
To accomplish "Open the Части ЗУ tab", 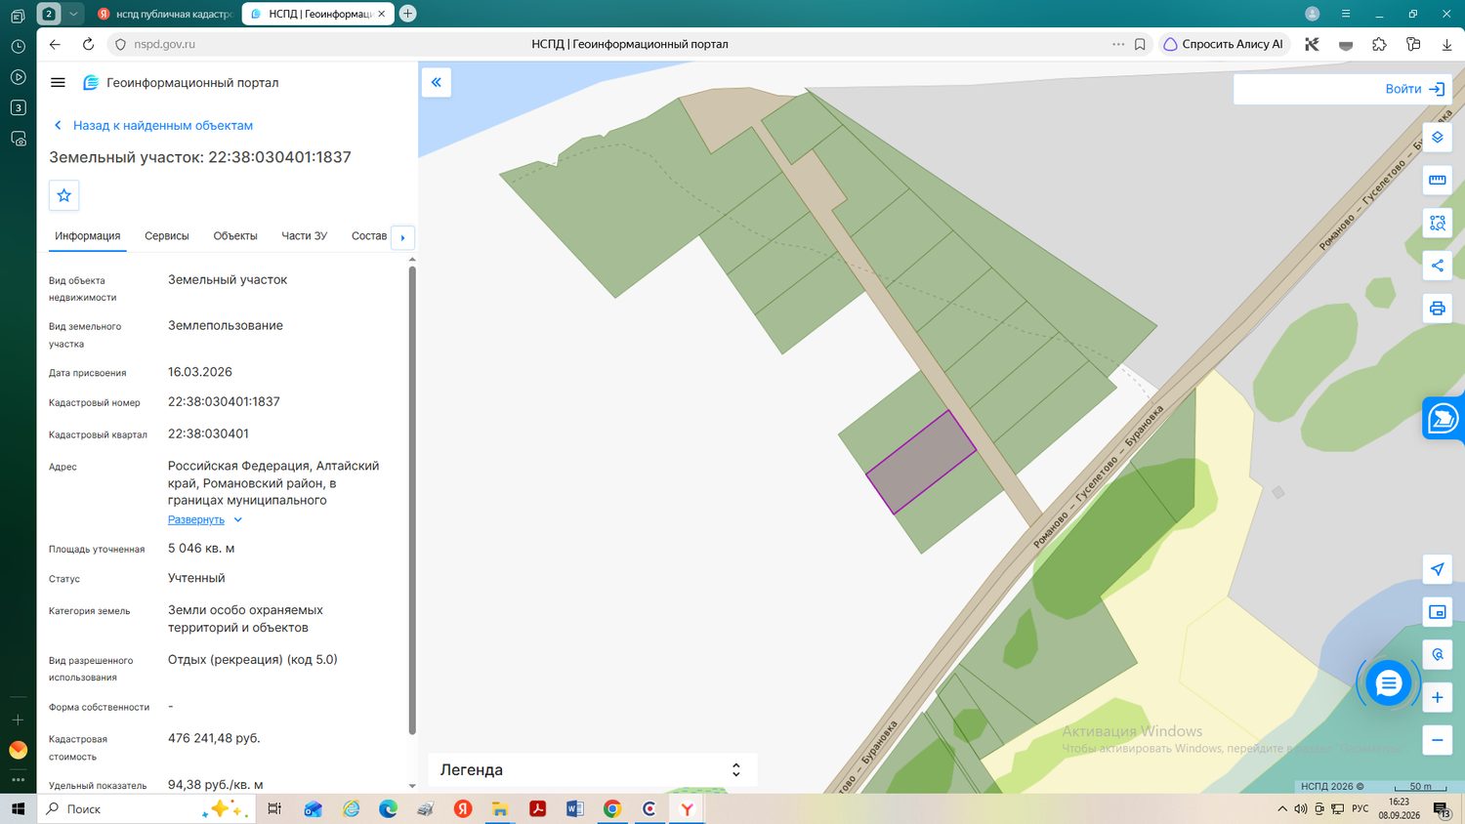I will (305, 236).
